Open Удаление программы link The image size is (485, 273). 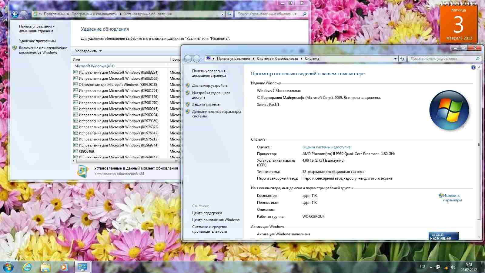37,41
